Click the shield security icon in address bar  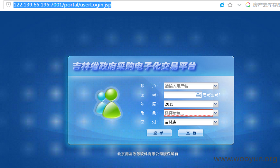(8, 5)
